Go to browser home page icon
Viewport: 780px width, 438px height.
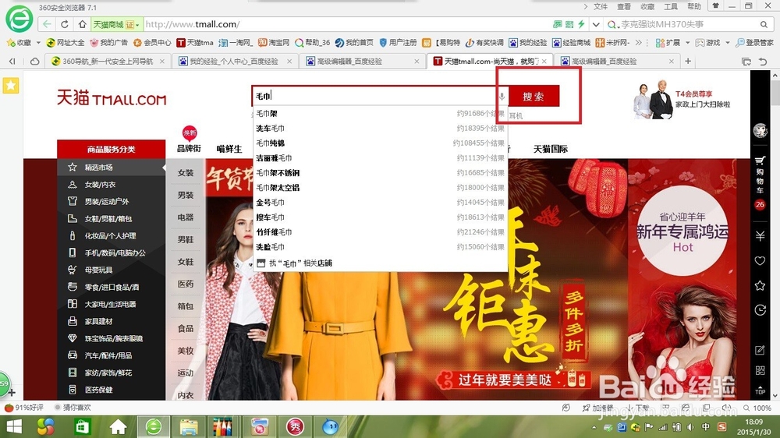click(82, 24)
